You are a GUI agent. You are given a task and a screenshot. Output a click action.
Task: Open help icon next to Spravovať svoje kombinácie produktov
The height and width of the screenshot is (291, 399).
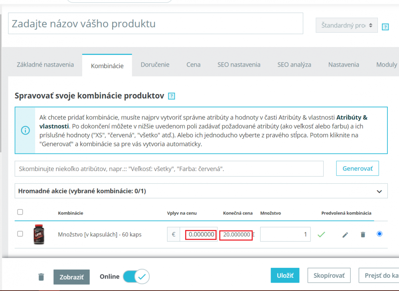[172, 96]
